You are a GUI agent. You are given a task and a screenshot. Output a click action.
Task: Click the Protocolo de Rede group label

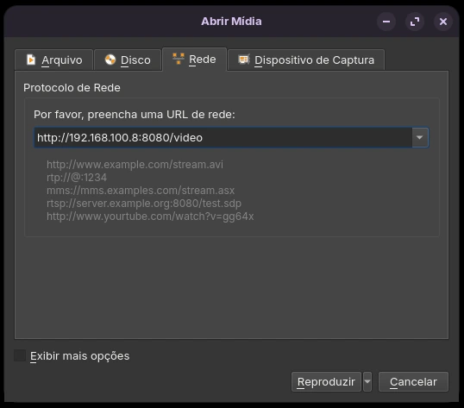pos(72,88)
